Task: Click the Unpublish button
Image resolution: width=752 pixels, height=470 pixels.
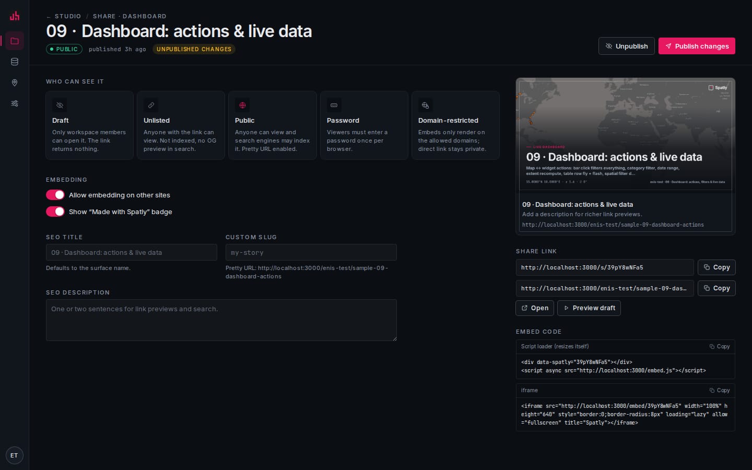Action: click(626, 46)
